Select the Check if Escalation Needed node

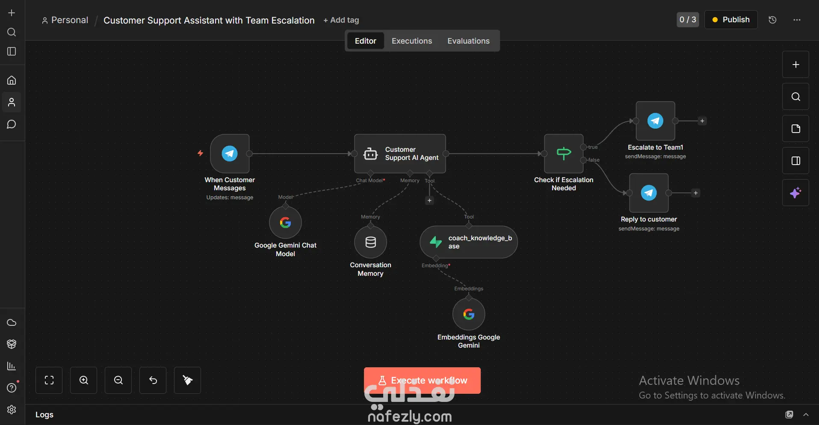pos(564,153)
